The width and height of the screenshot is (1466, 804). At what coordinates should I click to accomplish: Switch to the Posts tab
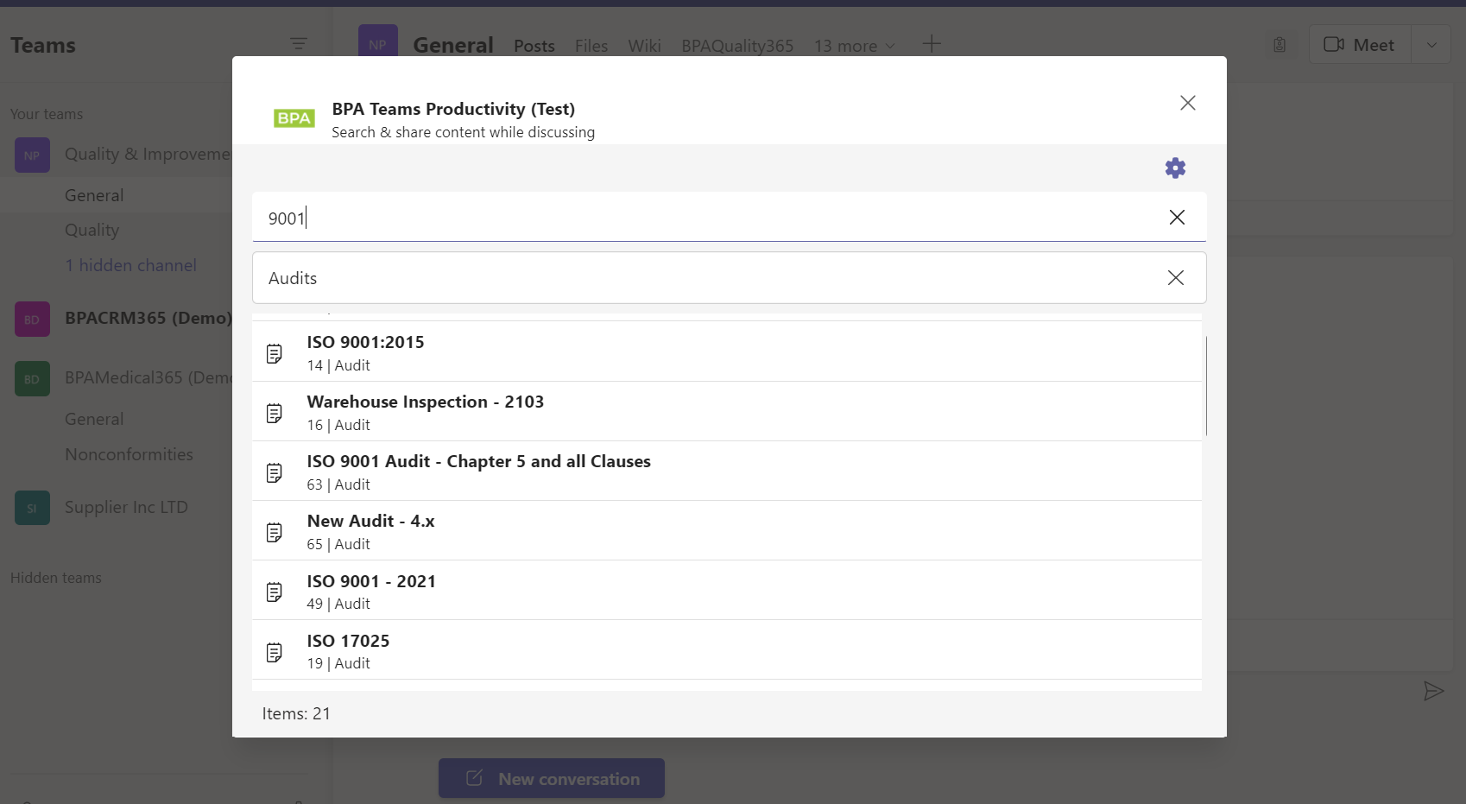pyautogui.click(x=534, y=46)
